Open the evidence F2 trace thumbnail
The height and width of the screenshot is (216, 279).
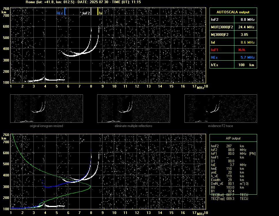221,109
